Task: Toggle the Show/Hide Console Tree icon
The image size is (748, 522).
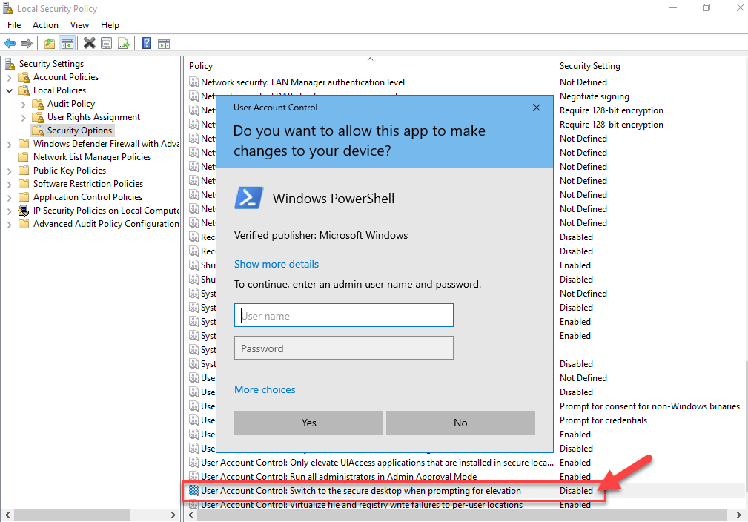Action: click(67, 42)
